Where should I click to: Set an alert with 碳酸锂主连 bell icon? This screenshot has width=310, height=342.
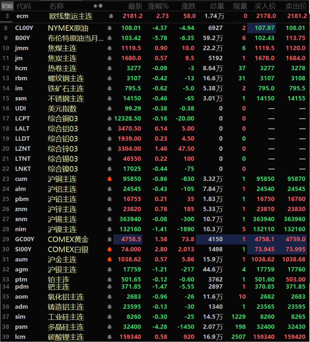(109, 337)
